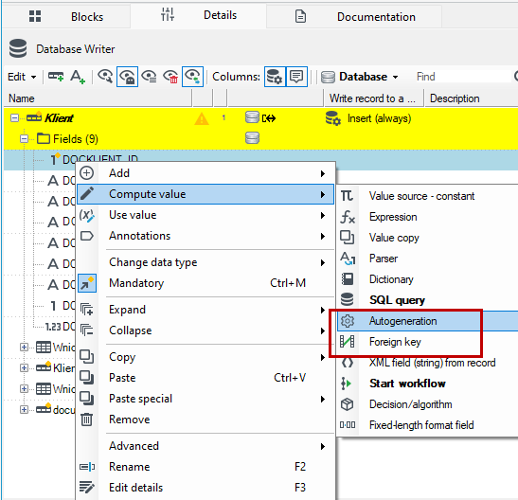The height and width of the screenshot is (500, 518).
Task: Collapse the Fields (9) folder
Action: pos(24,139)
